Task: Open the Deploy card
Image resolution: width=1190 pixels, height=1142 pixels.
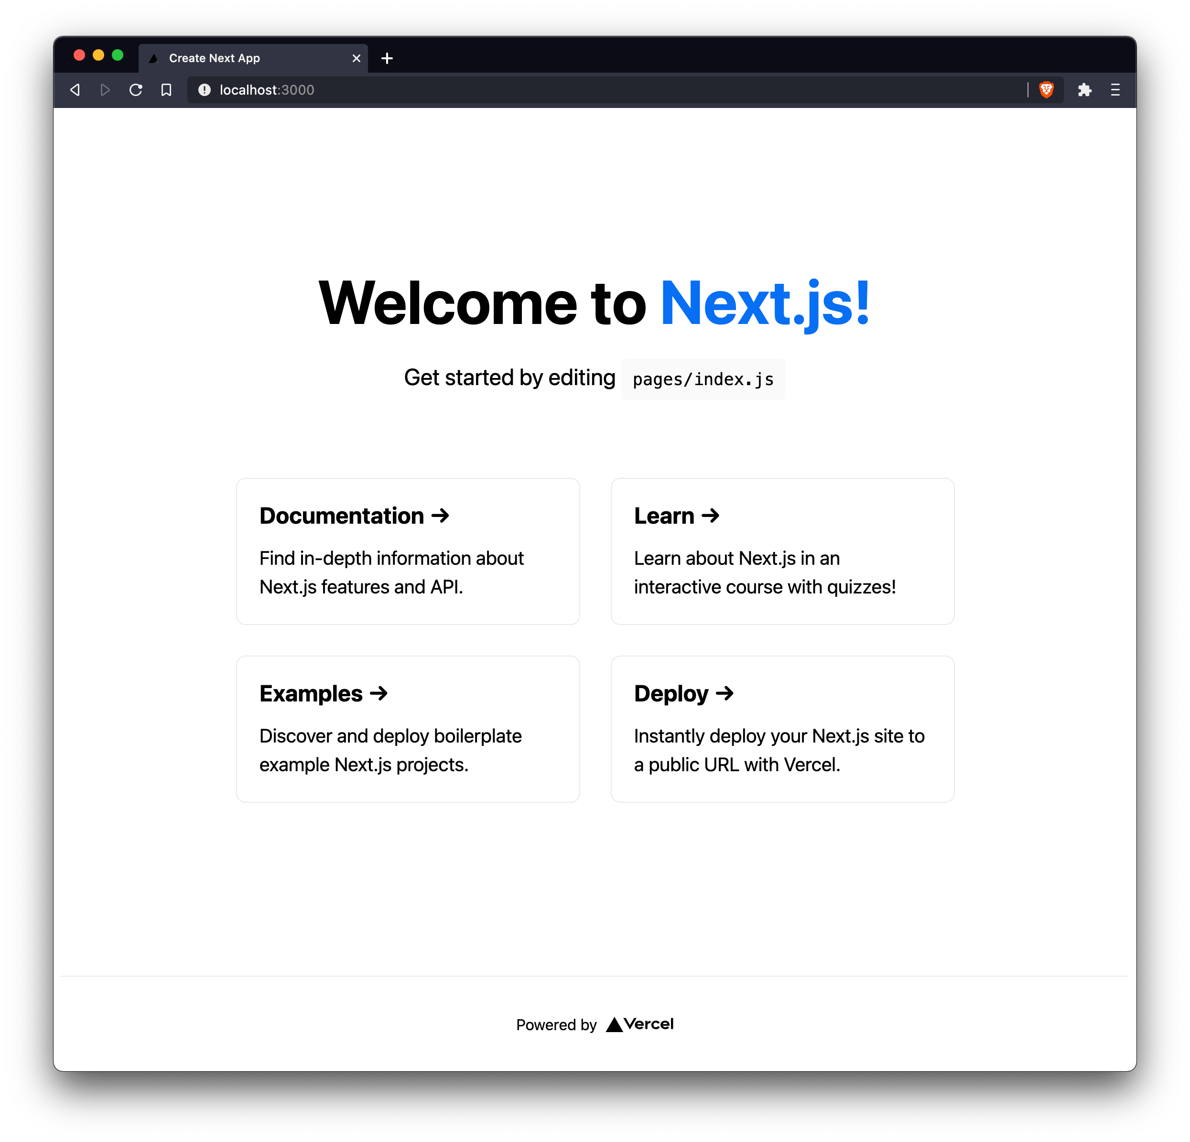Action: (783, 729)
